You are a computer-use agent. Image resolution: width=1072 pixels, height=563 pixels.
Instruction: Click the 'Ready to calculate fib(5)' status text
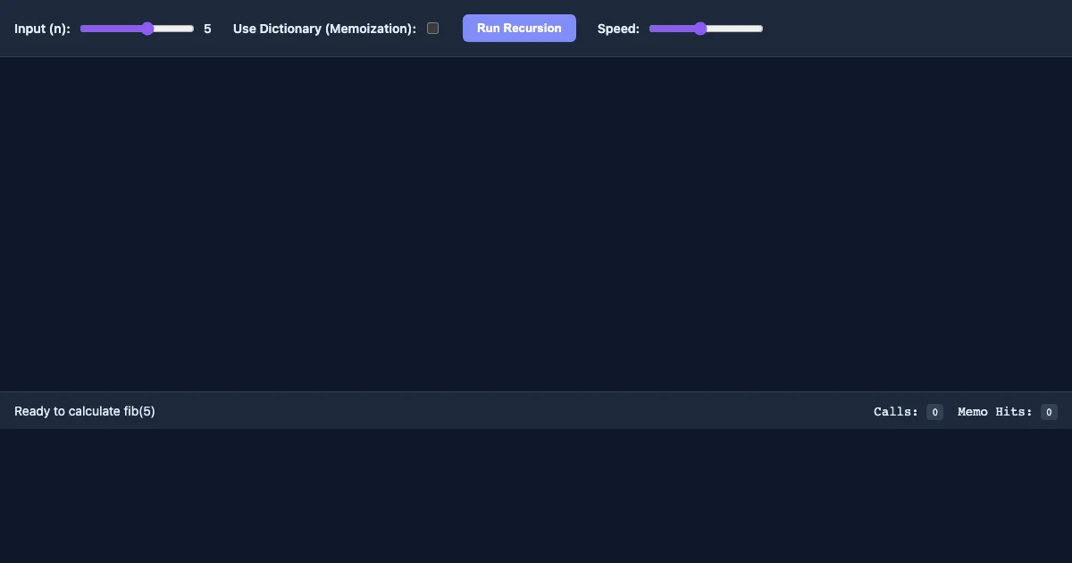(85, 411)
